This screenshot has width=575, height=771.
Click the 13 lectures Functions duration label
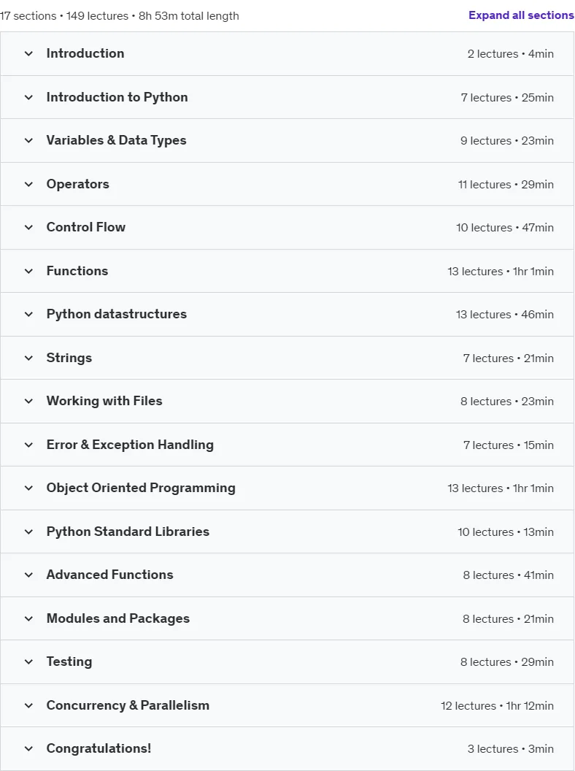pos(501,272)
